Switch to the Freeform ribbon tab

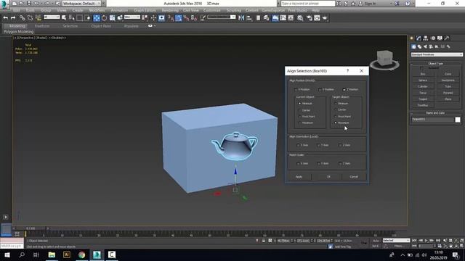point(42,26)
